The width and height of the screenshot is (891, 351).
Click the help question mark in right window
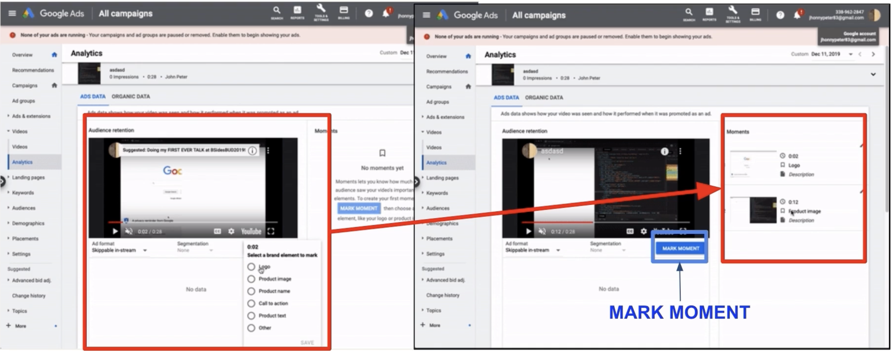[780, 15]
